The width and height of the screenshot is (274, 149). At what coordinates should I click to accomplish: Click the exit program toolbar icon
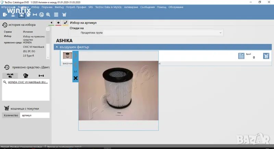coord(5,14)
